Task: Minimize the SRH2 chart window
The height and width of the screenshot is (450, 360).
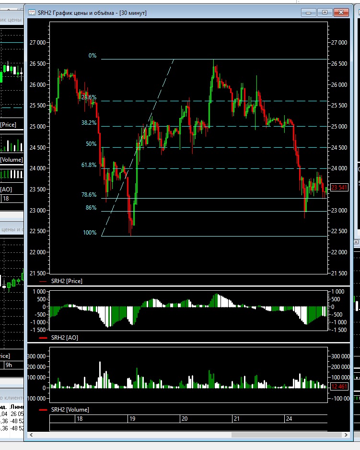Action: point(309,12)
